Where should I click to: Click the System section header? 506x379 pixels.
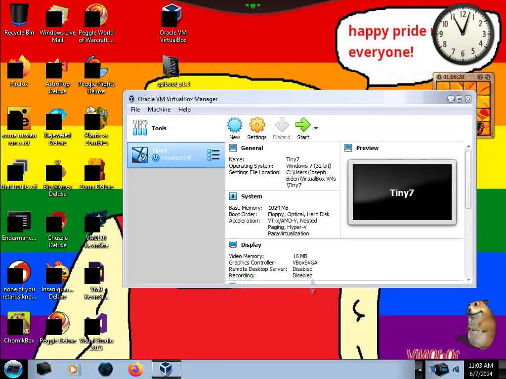[x=252, y=196]
